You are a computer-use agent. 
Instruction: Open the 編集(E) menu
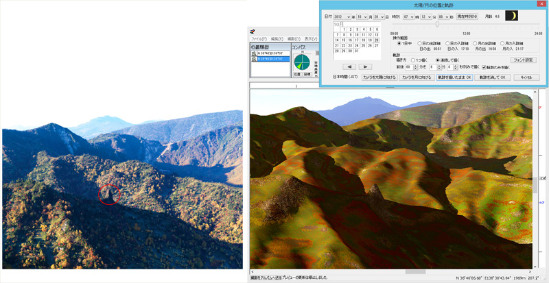(x=277, y=39)
